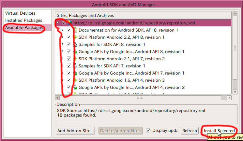The width and height of the screenshot is (243, 141).
Task: Click the Install Selected button
Action: click(x=219, y=131)
